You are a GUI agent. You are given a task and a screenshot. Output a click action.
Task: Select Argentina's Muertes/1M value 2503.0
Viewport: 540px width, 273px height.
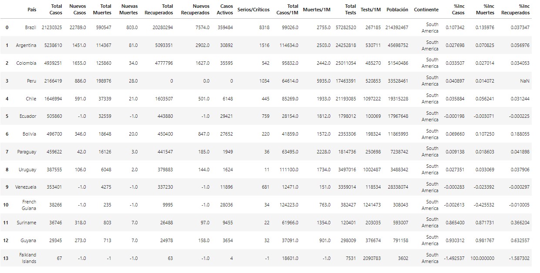324,45
